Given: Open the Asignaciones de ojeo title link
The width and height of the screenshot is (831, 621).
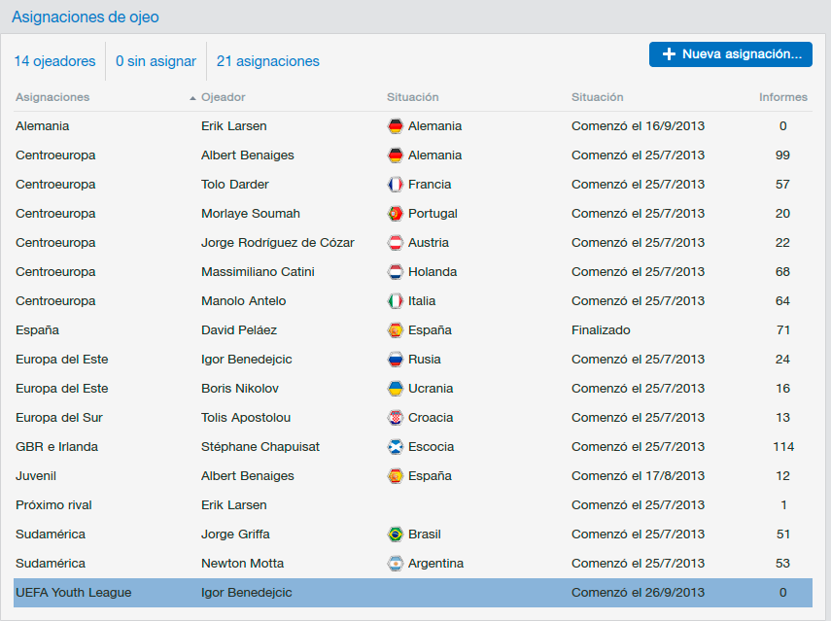Looking at the screenshot, I should (x=86, y=17).
